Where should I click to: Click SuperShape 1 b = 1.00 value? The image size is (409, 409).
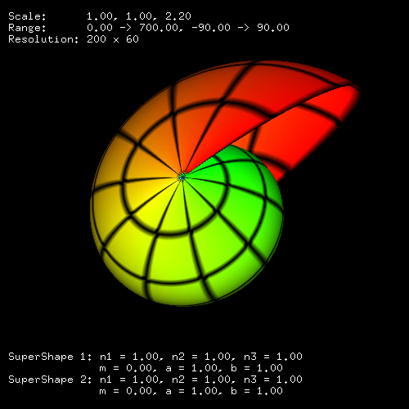257,368
